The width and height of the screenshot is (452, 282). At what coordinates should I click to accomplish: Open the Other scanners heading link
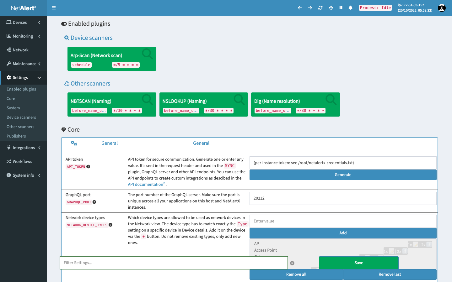[90, 84]
